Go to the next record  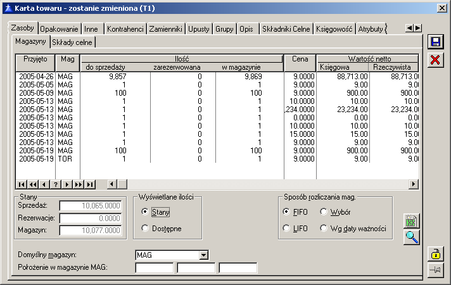[67, 184]
